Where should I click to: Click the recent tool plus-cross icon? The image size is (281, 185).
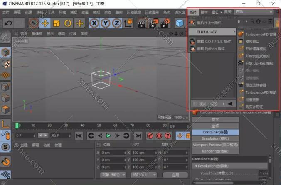point(80,23)
